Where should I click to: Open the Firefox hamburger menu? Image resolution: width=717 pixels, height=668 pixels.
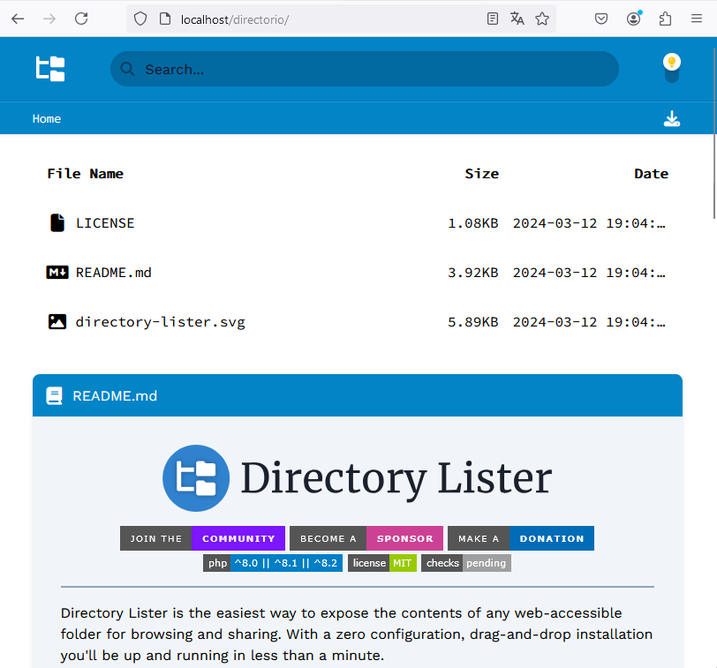click(x=697, y=19)
